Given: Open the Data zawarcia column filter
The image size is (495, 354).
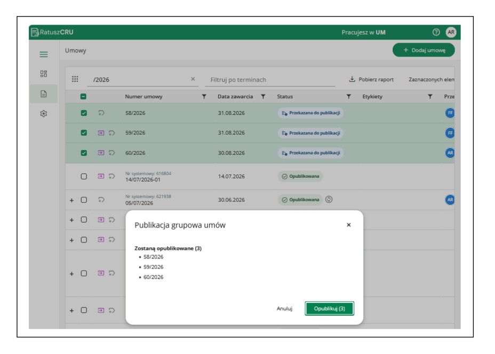Looking at the screenshot, I should 263,97.
